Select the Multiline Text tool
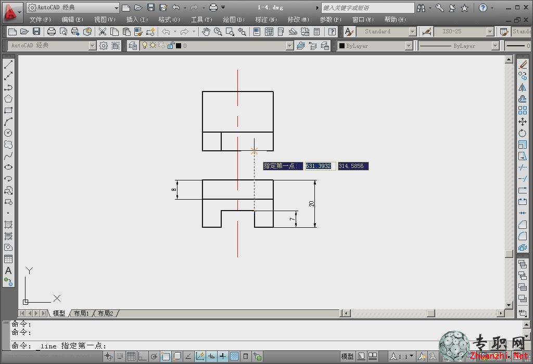Screen dimensions: 533x364 pos(8,270)
